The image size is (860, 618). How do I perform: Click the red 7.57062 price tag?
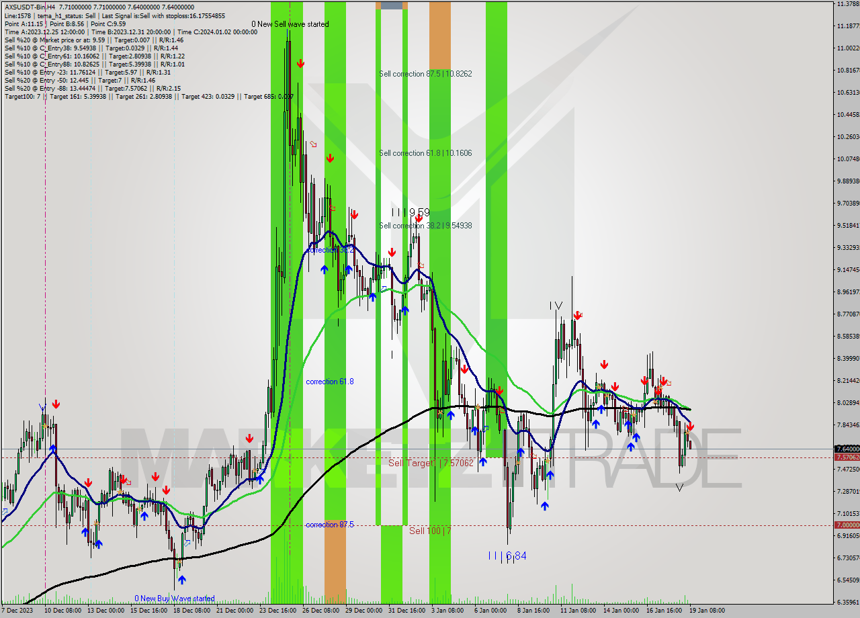tap(847, 457)
